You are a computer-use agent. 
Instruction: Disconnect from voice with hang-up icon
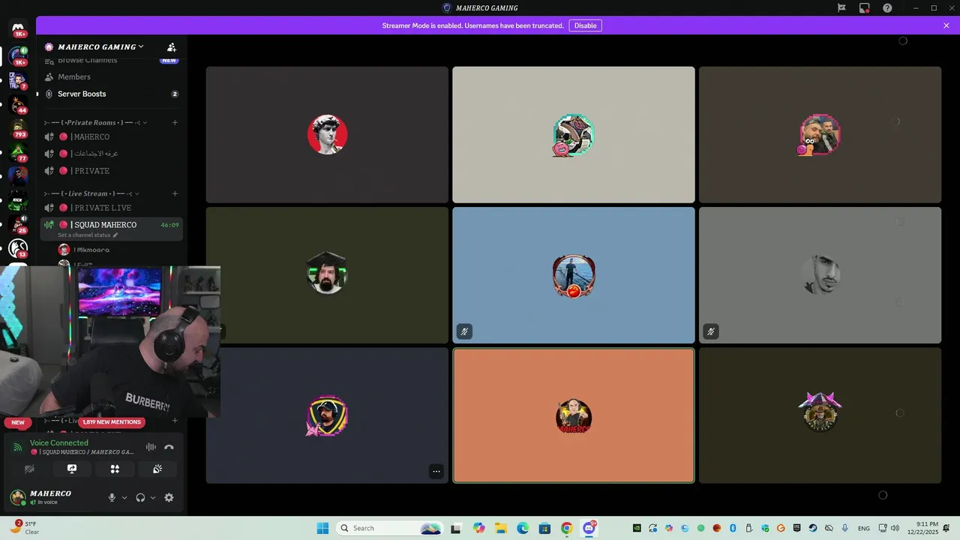[x=169, y=447]
